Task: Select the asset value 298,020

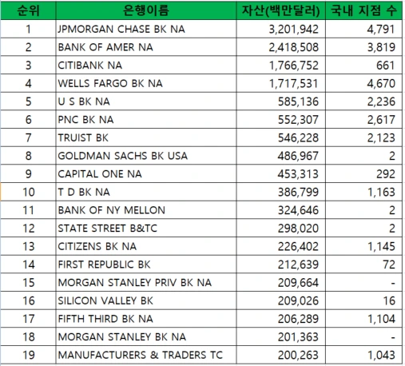Action: point(298,229)
